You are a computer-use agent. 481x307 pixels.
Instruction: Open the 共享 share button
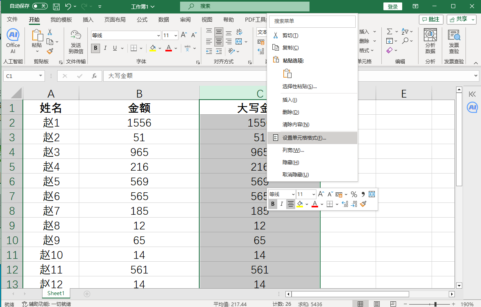coord(461,19)
